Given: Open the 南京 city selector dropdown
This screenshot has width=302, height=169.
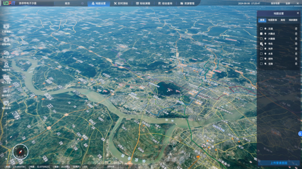Looking at the screenshot, I should (73, 3).
